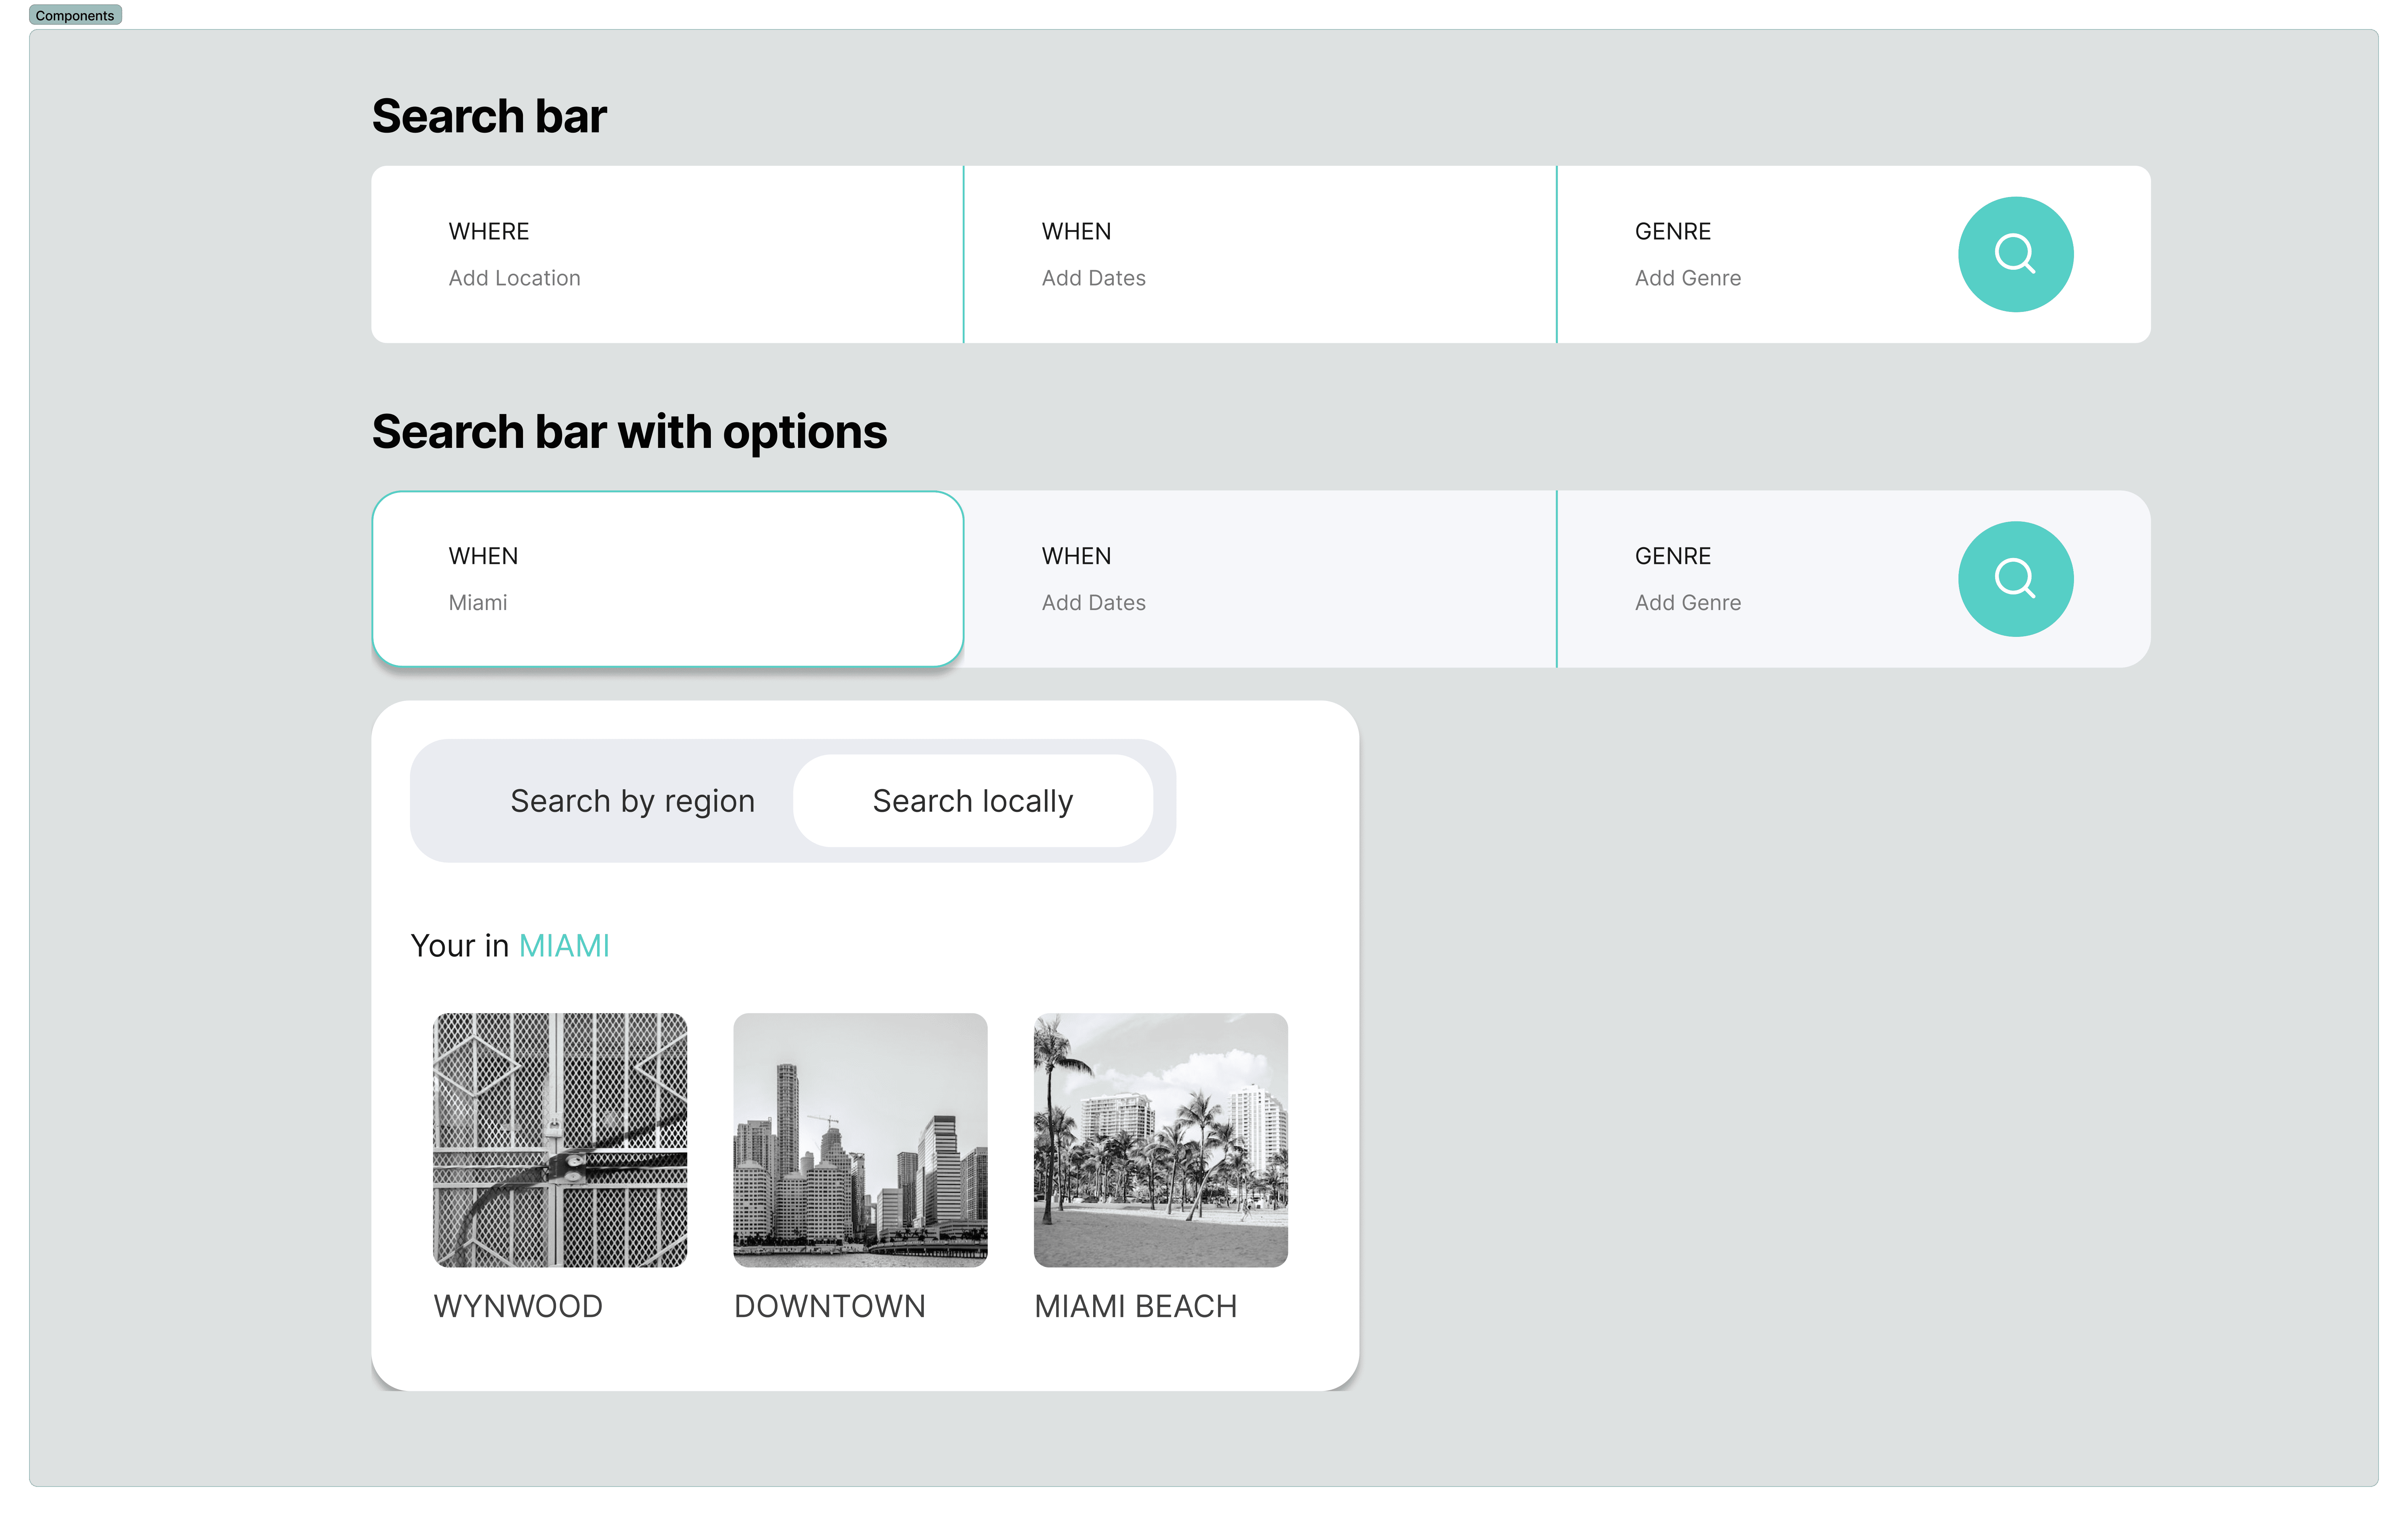This screenshot has height=1516, width=2408.
Task: Click the search icon in the options search bar
Action: tap(2015, 578)
